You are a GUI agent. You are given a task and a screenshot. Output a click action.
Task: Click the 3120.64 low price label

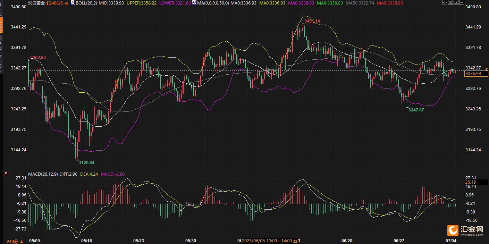pos(86,162)
